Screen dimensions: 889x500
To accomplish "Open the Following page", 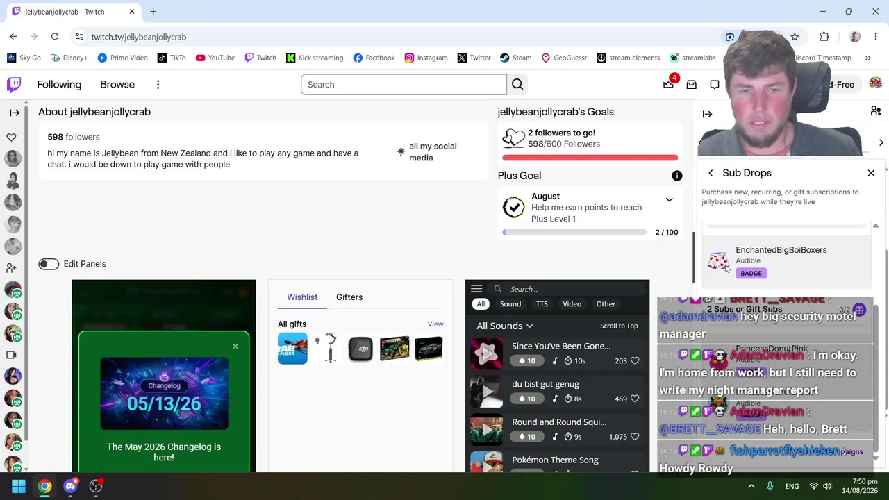I will pyautogui.click(x=59, y=85).
